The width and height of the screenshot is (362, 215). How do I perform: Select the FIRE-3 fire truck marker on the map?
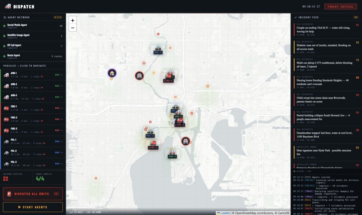pyautogui.click(x=153, y=145)
